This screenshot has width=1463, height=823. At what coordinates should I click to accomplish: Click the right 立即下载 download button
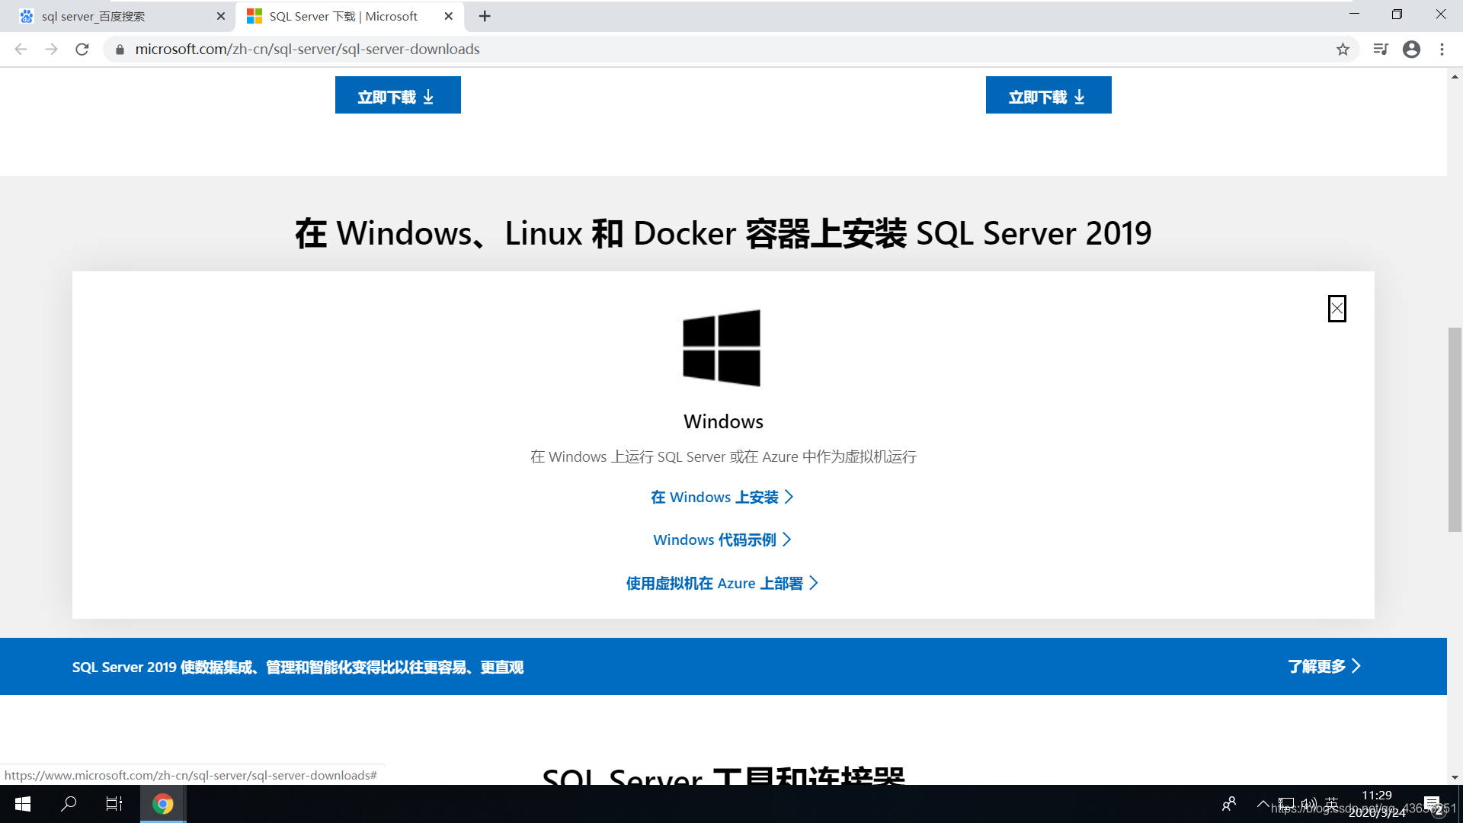[x=1048, y=95]
